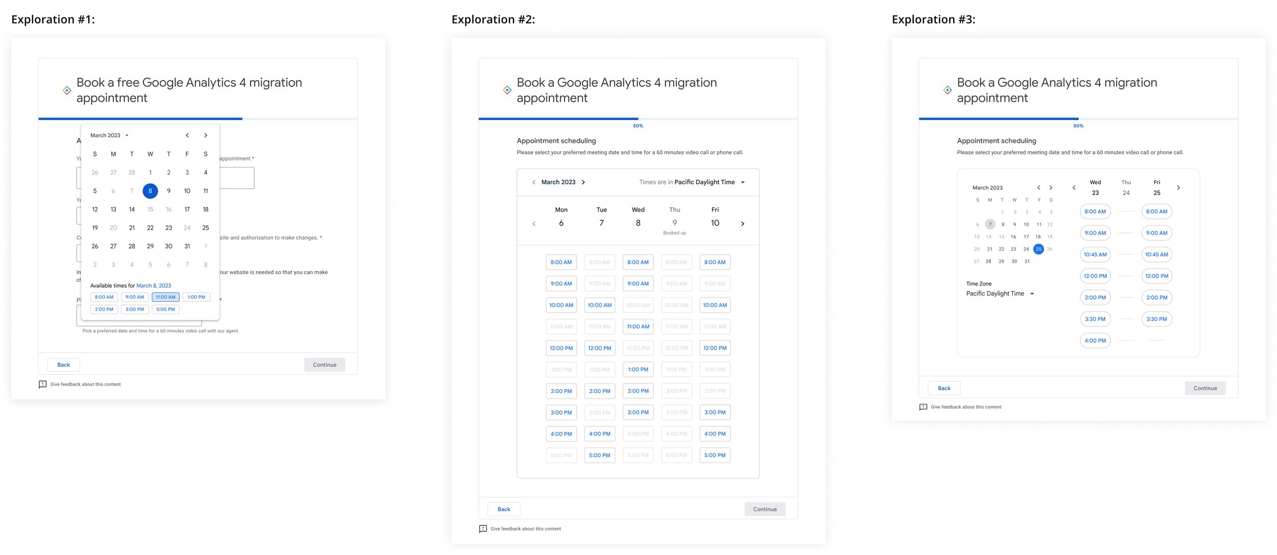This screenshot has width=1277, height=555.
Task: Choose the 2:00 PM chip in Exploration #1
Action: coord(104,309)
